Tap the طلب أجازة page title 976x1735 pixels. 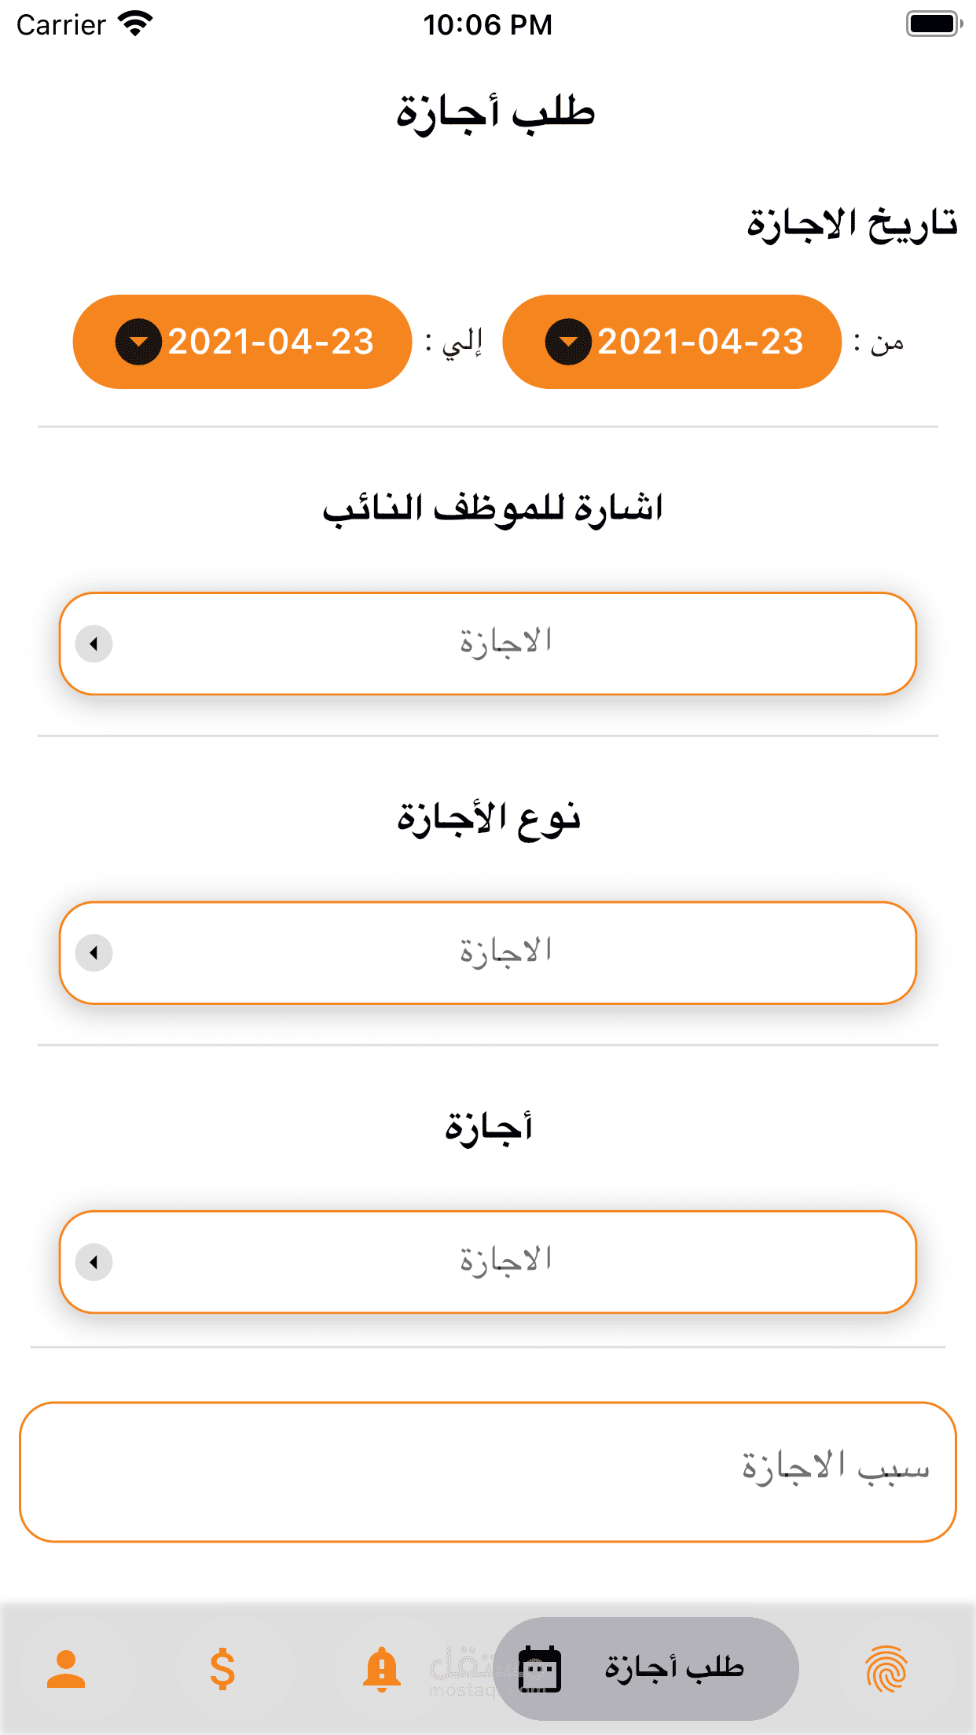point(495,112)
